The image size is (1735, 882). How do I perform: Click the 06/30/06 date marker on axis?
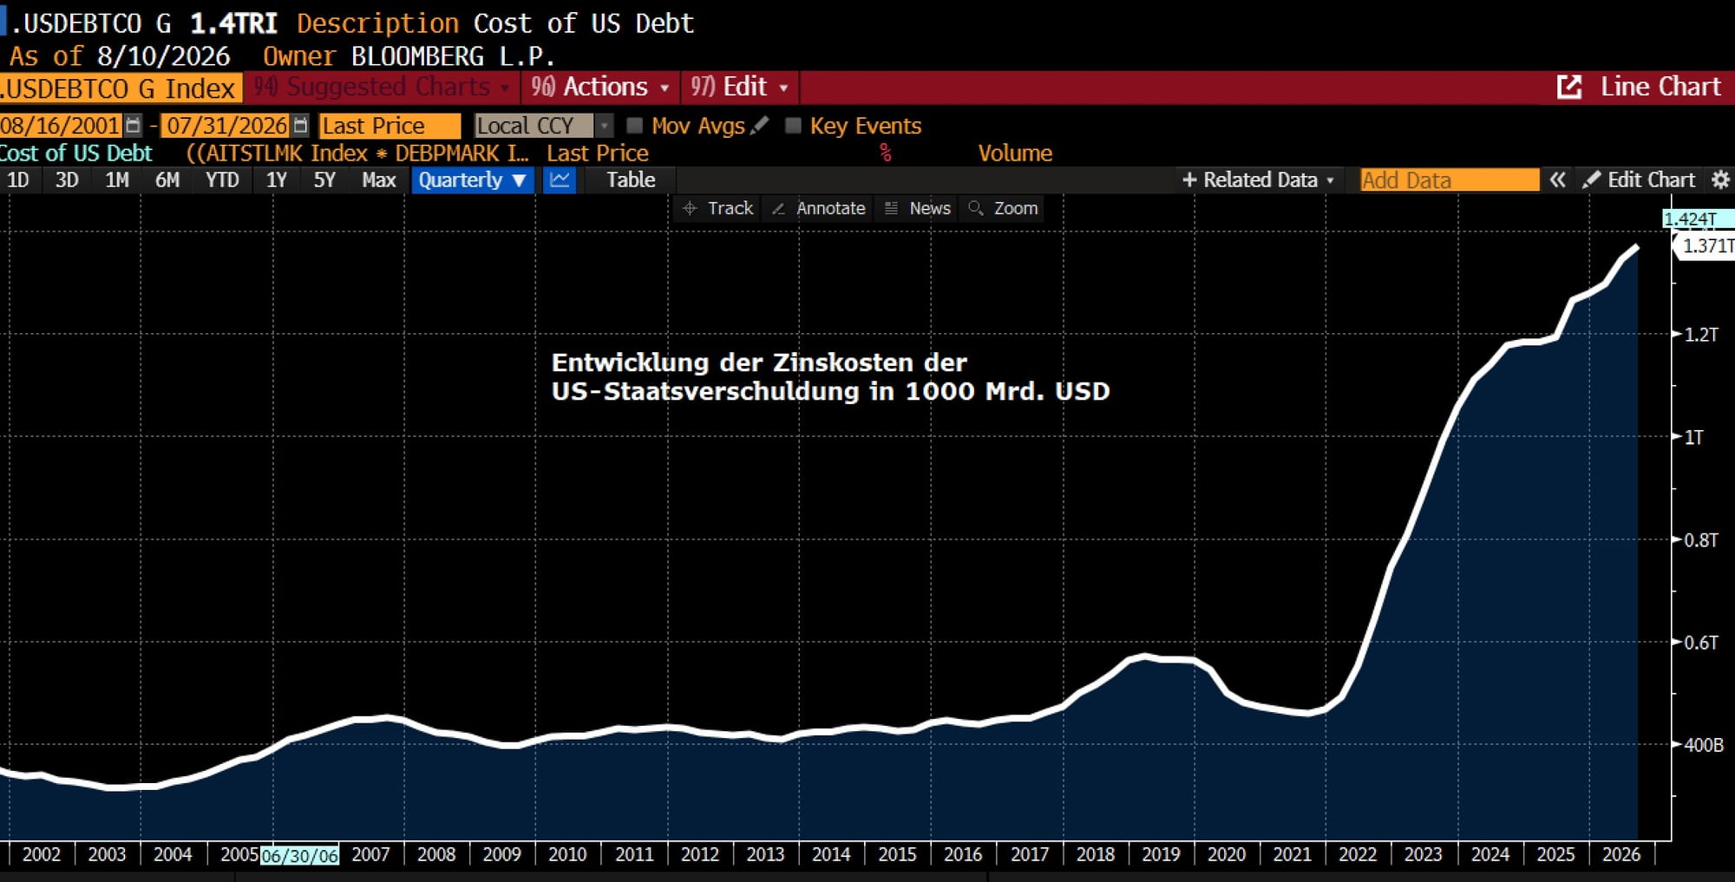(x=299, y=856)
